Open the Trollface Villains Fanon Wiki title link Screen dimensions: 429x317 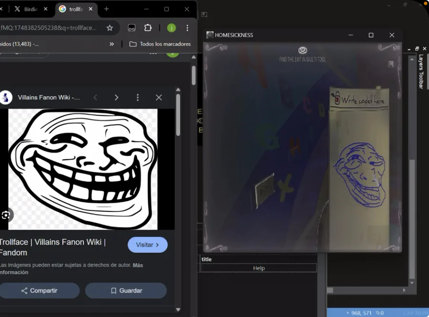(x=52, y=248)
